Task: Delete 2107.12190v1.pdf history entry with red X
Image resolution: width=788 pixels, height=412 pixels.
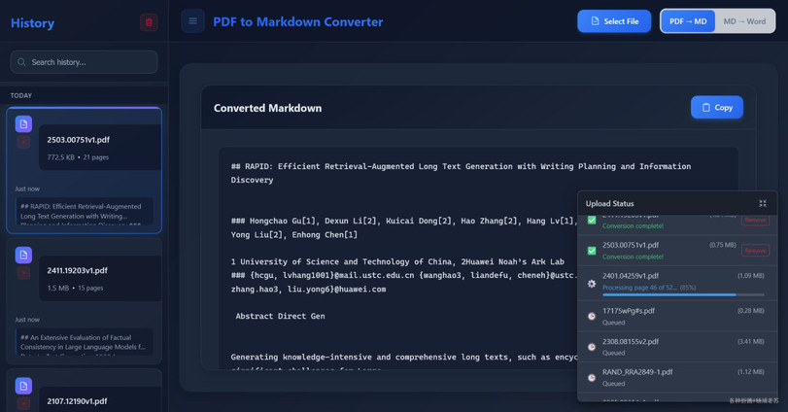Action: point(23,403)
